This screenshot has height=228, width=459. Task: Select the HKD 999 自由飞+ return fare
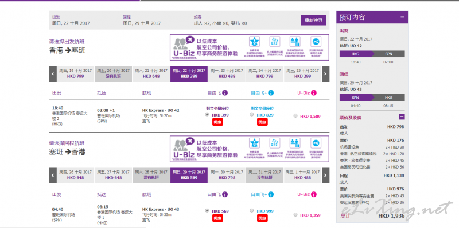pos(252,210)
